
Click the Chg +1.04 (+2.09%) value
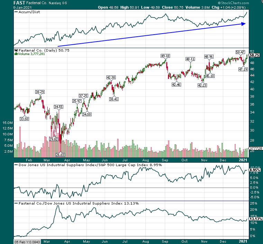tap(229, 7)
